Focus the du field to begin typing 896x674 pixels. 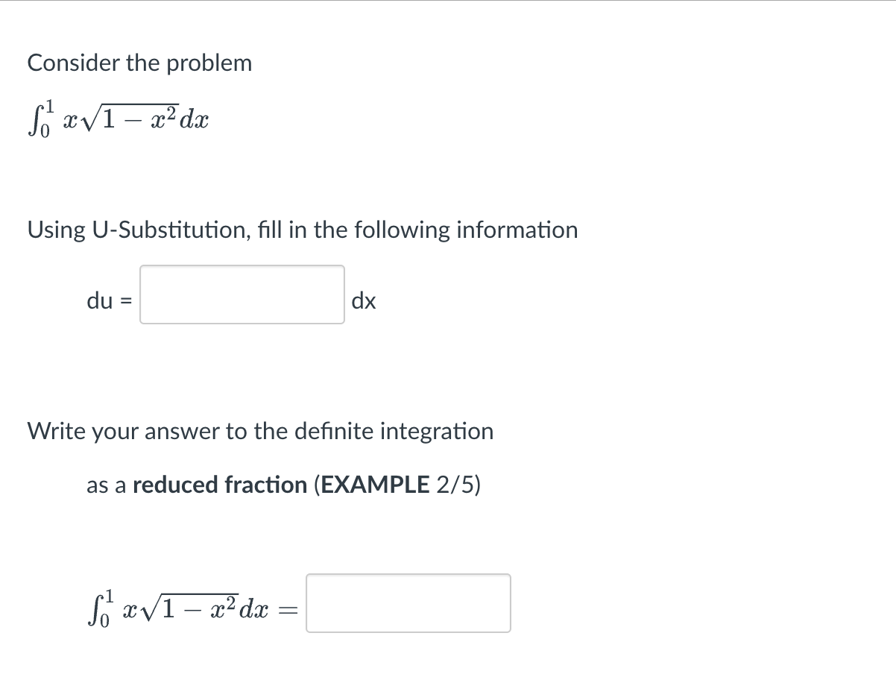pos(242,294)
